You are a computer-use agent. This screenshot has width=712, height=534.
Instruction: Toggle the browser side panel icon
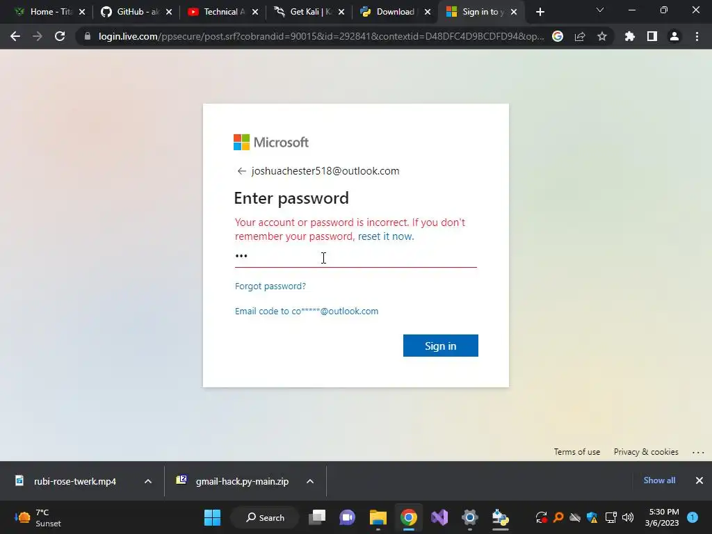(x=652, y=36)
